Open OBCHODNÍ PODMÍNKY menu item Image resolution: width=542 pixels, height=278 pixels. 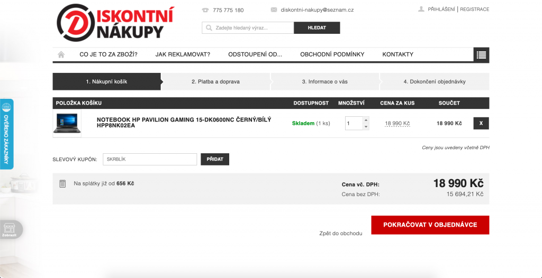click(332, 54)
